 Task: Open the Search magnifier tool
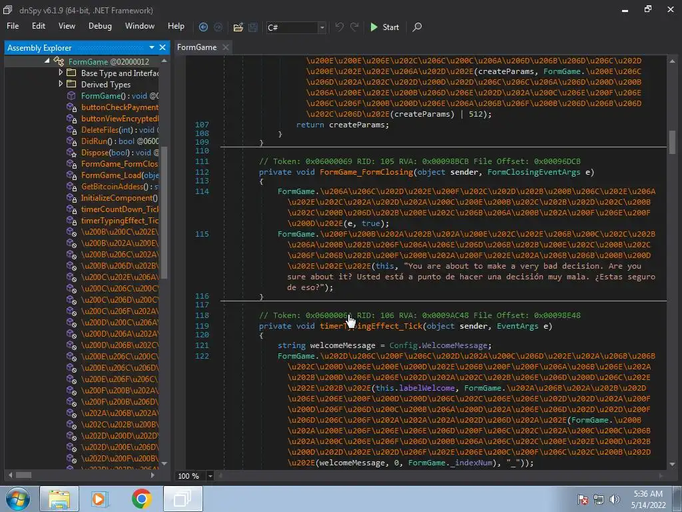(x=417, y=27)
